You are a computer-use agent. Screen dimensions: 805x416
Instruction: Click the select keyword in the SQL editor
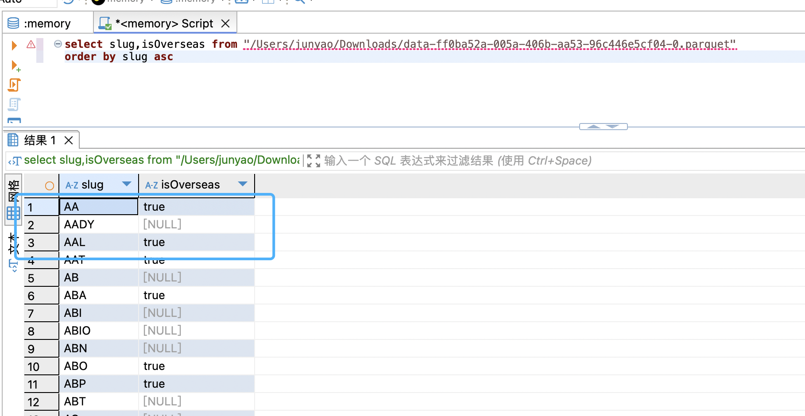(x=84, y=44)
